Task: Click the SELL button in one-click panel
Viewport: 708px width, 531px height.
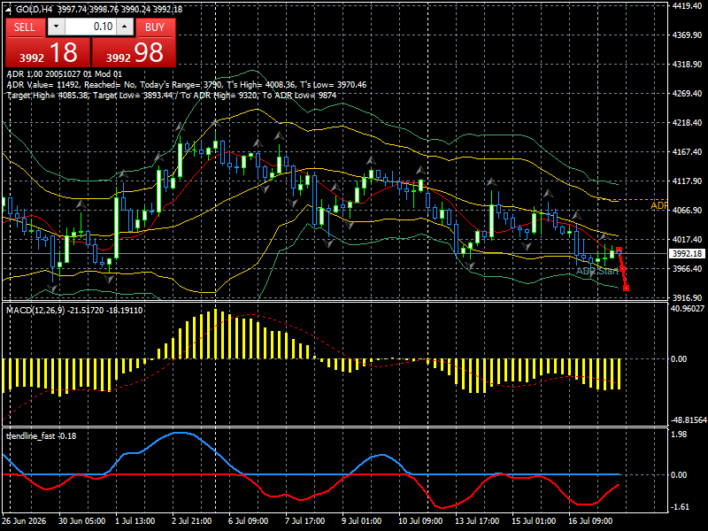Action: pos(25,27)
